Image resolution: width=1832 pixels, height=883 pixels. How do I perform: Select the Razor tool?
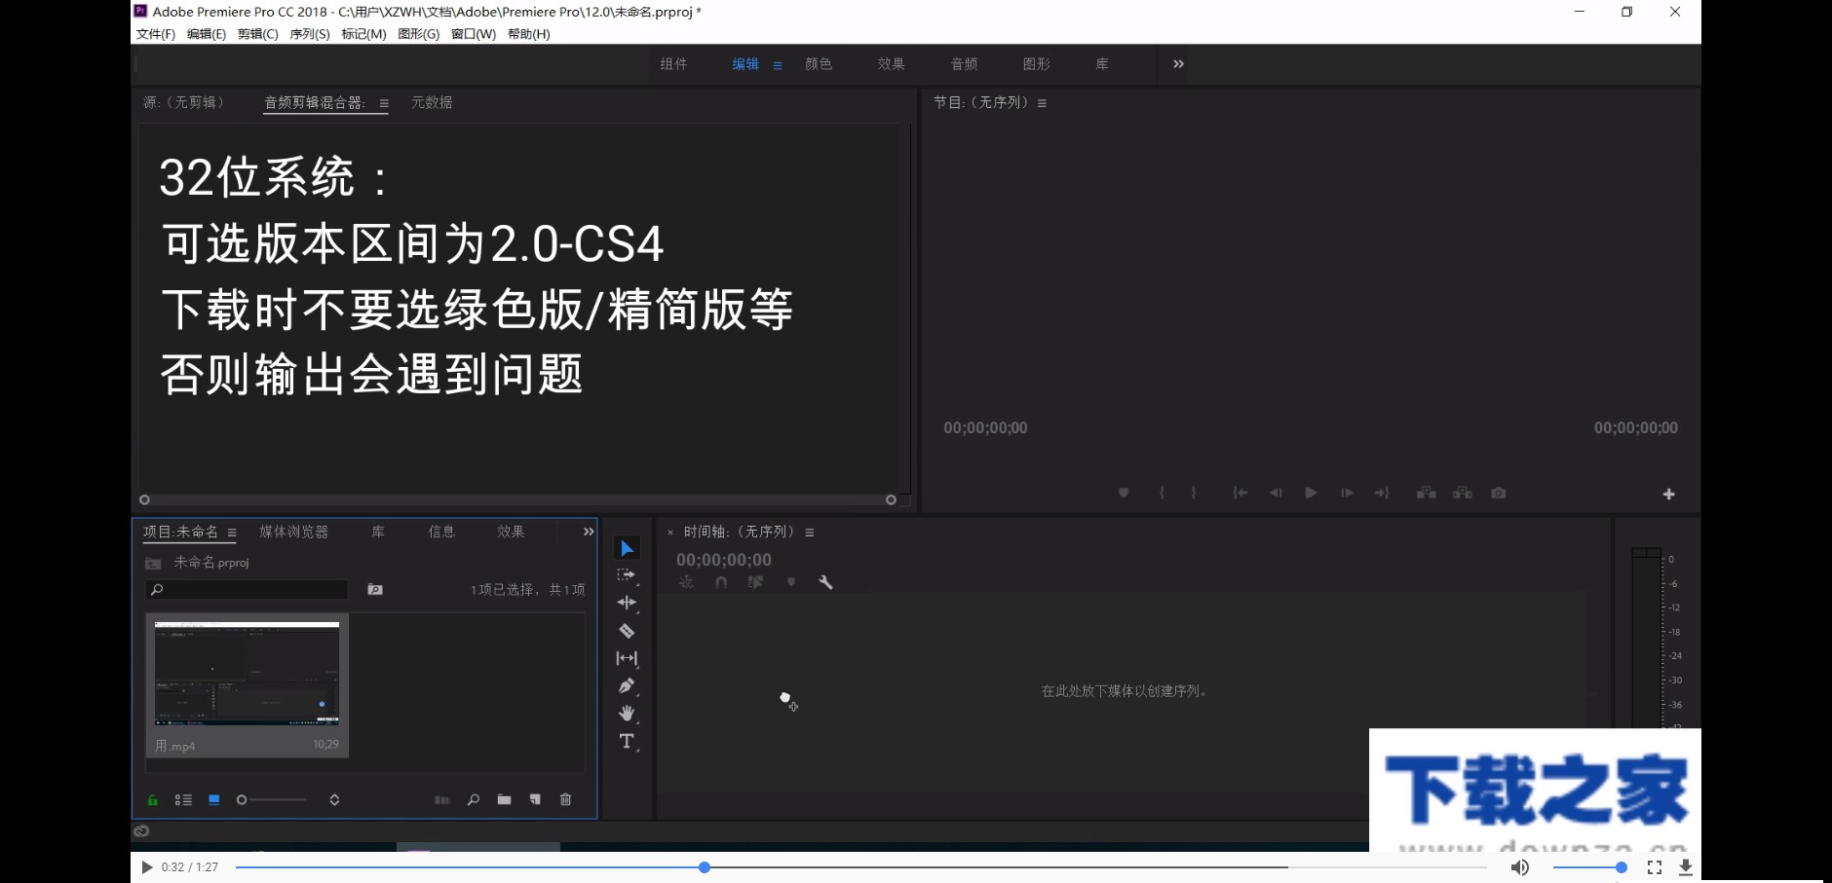point(629,631)
